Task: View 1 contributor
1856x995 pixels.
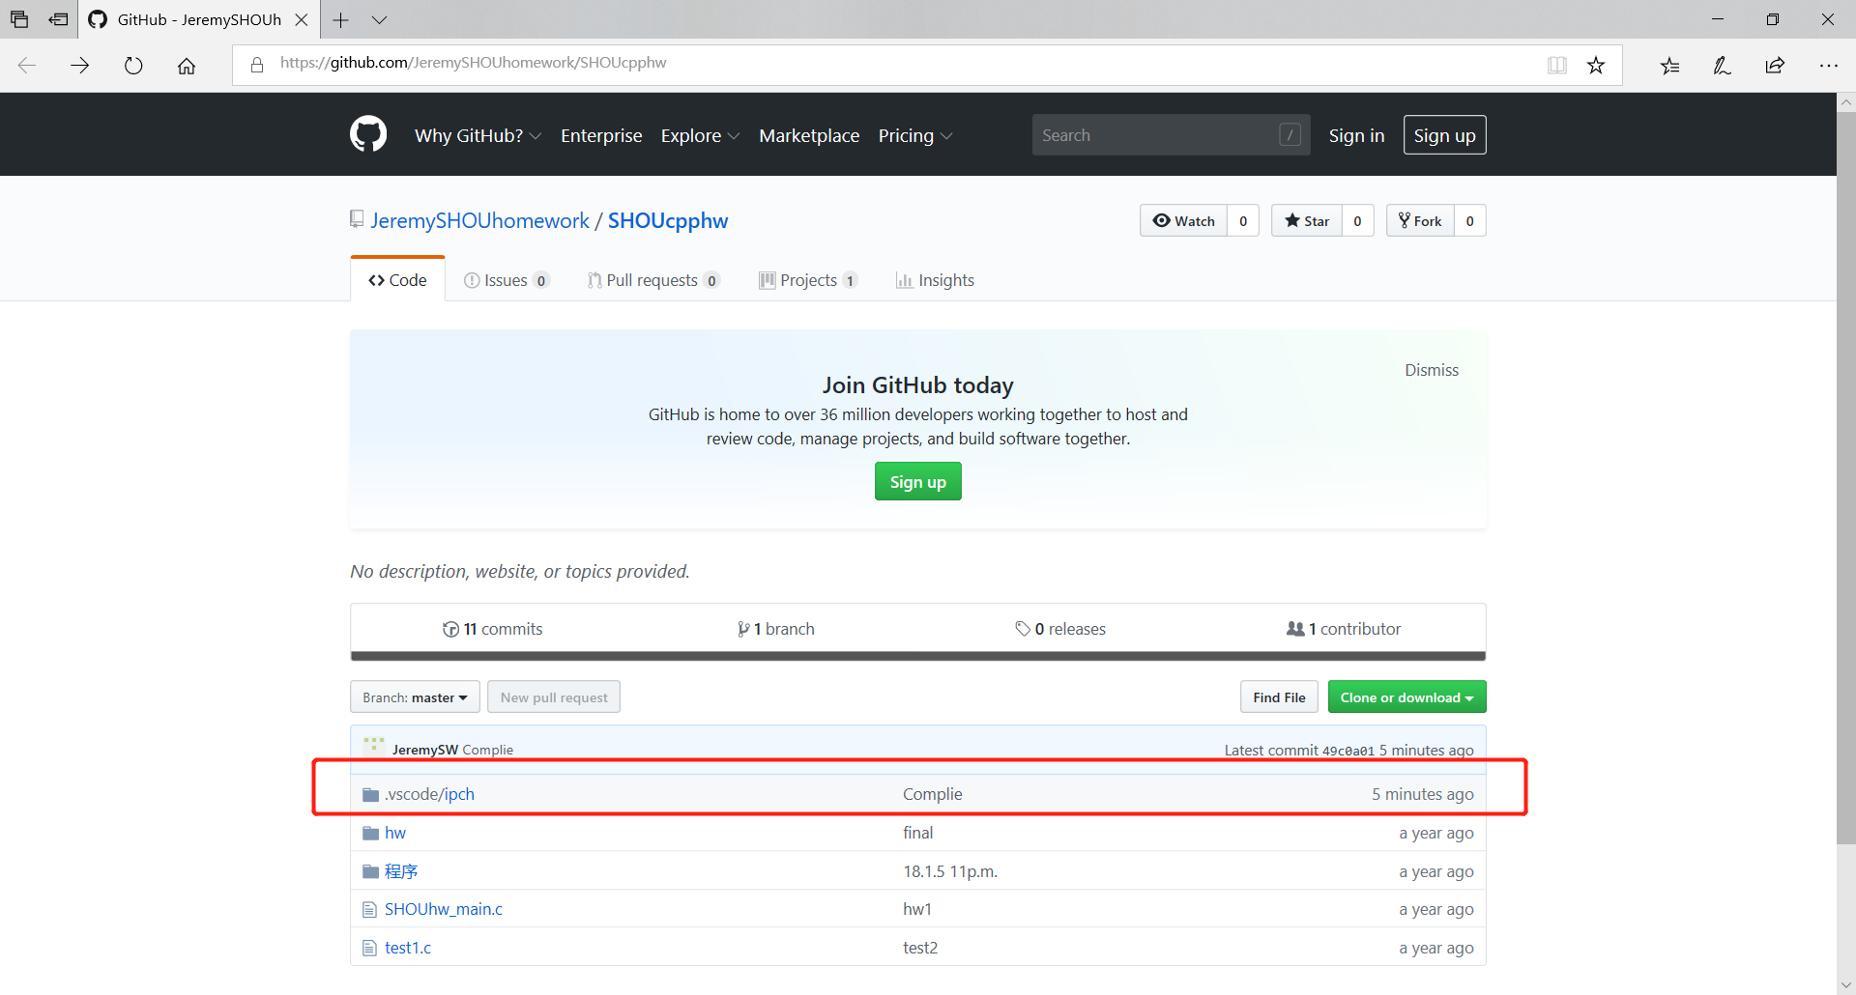Action: 1344,629
